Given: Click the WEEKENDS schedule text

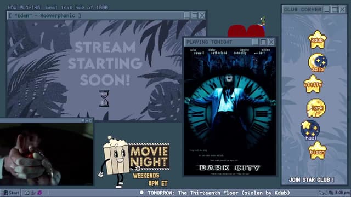Looking at the screenshot, I should point(146,176).
